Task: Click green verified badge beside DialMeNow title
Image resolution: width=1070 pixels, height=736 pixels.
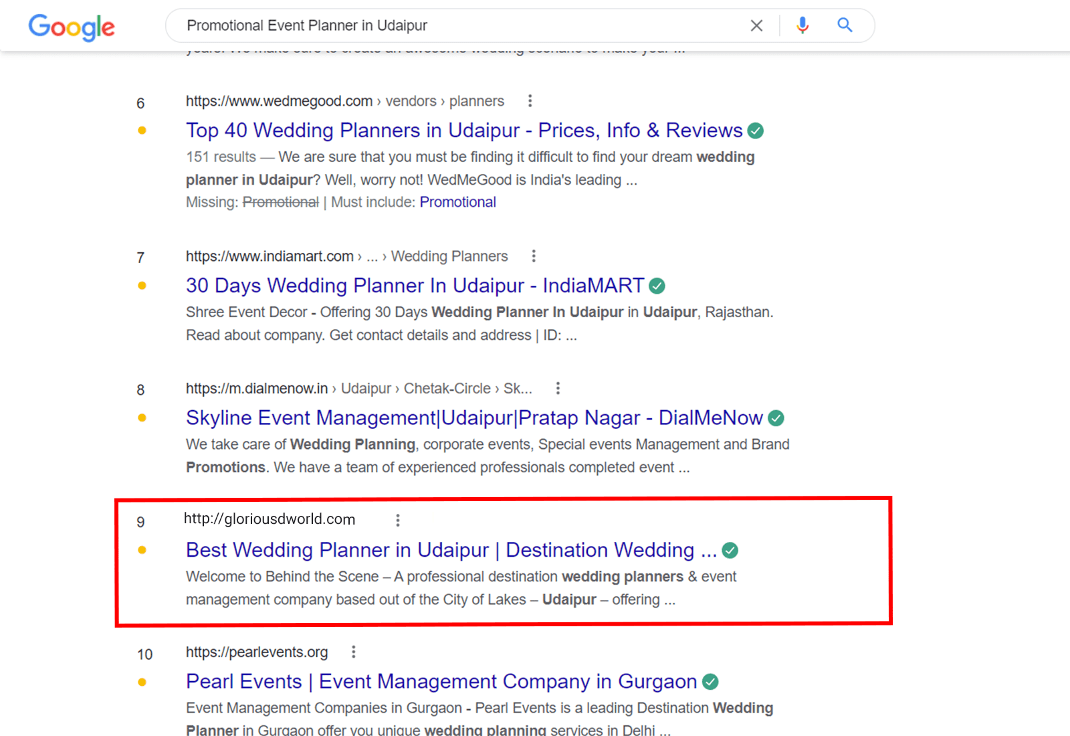Action: pyautogui.click(x=776, y=418)
